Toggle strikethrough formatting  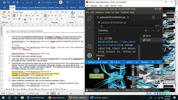tap(26, 16)
